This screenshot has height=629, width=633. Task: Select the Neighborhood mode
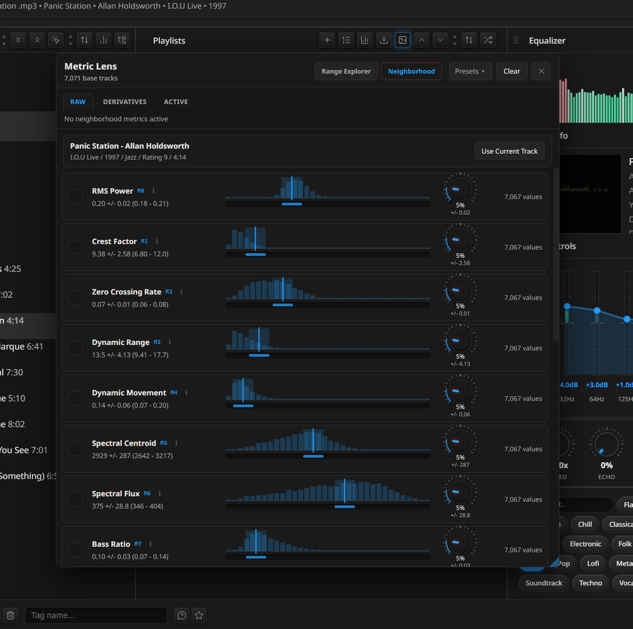(x=411, y=71)
